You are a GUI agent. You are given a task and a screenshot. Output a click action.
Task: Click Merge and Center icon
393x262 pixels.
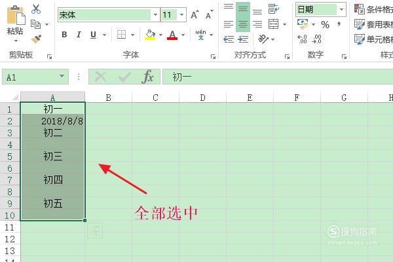(273, 24)
